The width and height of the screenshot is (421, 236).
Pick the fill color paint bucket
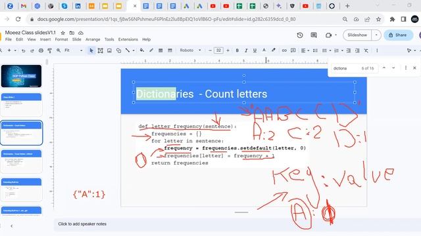(x=142, y=50)
